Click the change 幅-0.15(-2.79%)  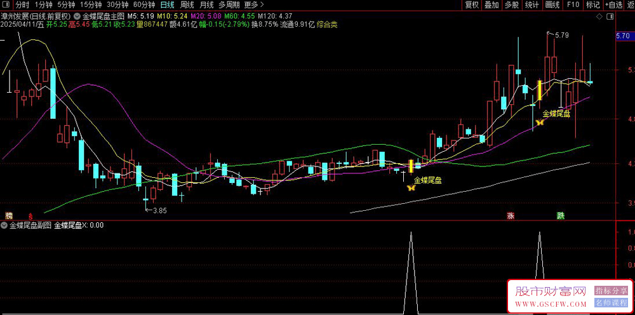click(224, 24)
